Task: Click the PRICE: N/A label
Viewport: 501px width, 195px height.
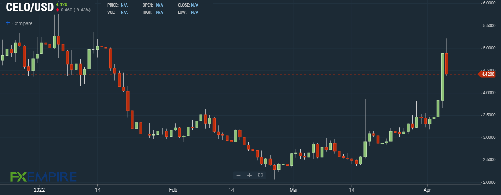Action: coord(117,5)
